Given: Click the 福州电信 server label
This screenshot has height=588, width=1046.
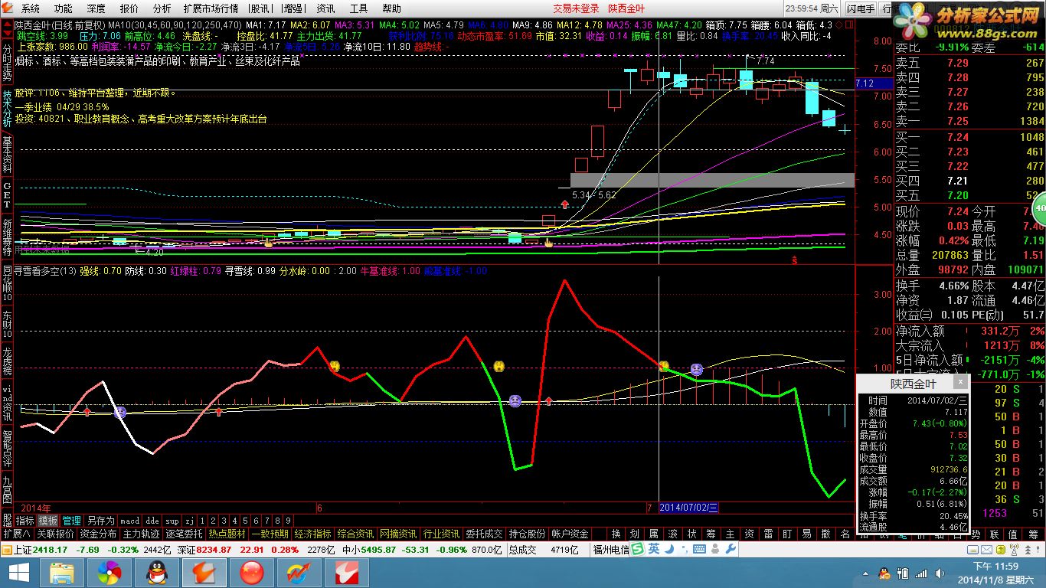Looking at the screenshot, I should click(x=611, y=549).
